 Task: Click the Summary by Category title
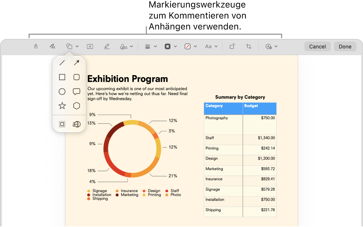[x=240, y=97]
